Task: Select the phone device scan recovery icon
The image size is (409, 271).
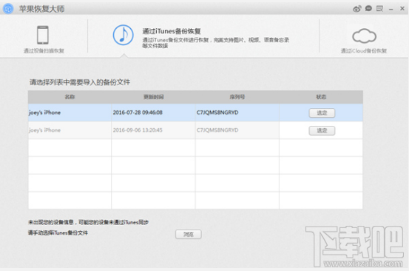Action: tap(43, 35)
